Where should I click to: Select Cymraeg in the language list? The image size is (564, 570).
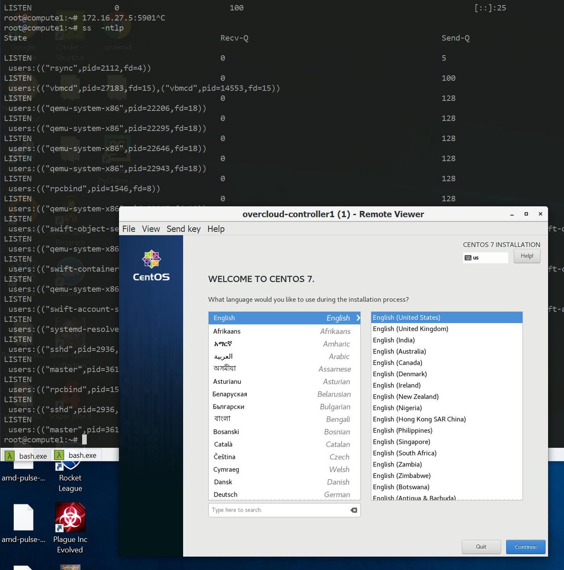click(x=284, y=469)
